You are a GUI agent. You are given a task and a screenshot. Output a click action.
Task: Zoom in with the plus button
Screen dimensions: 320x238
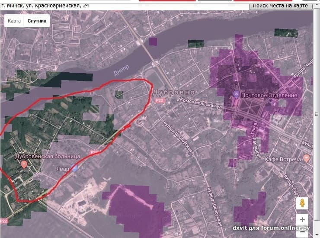[x=302, y=220]
